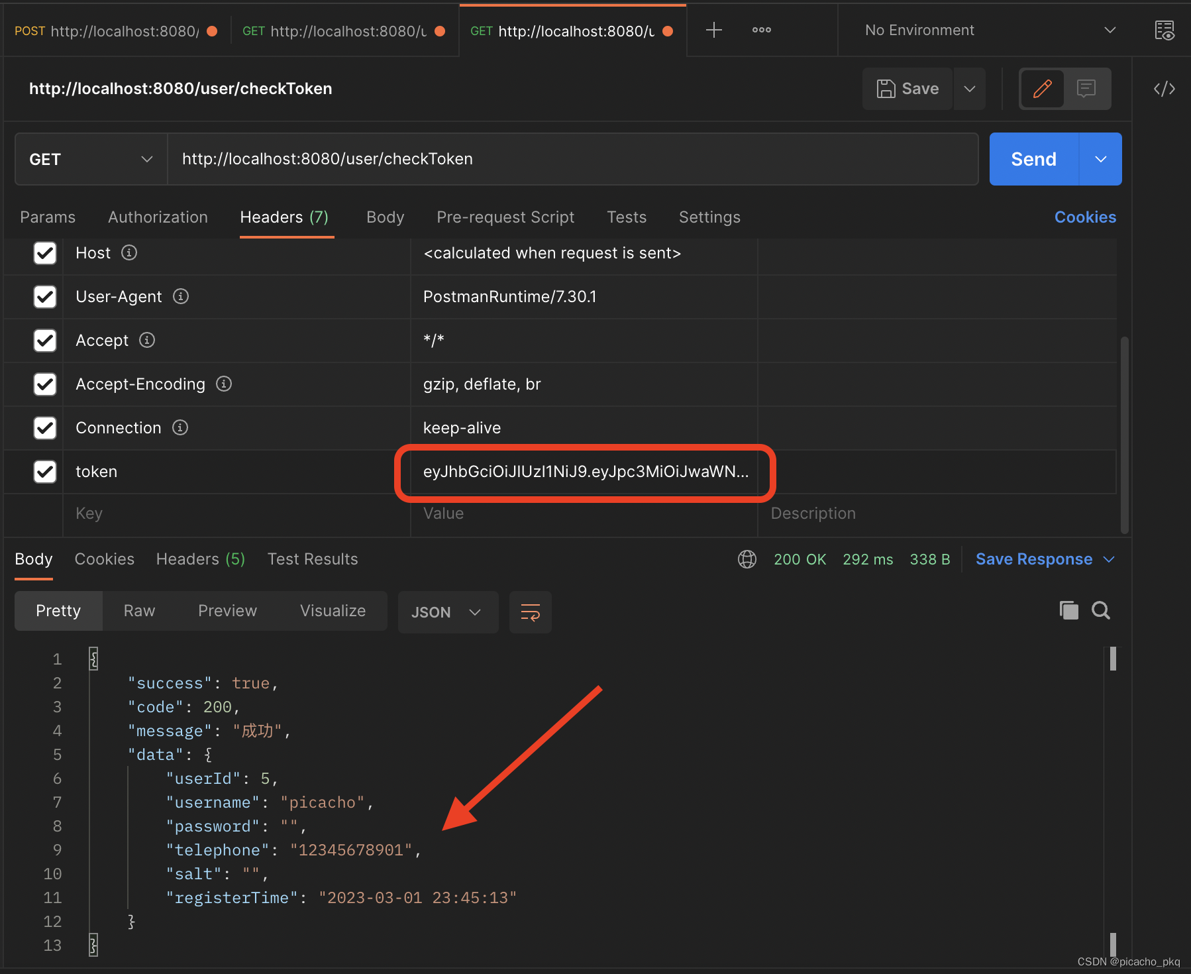
Task: Open the Cookies link beside request tabs
Action: tap(1085, 217)
